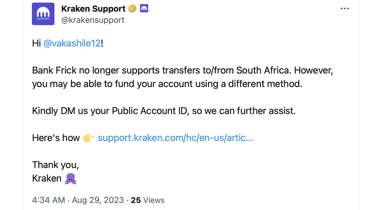Viewport: 373px width, 210px height.
Task: Click the "Hi" greeting word
Action: 36,44
